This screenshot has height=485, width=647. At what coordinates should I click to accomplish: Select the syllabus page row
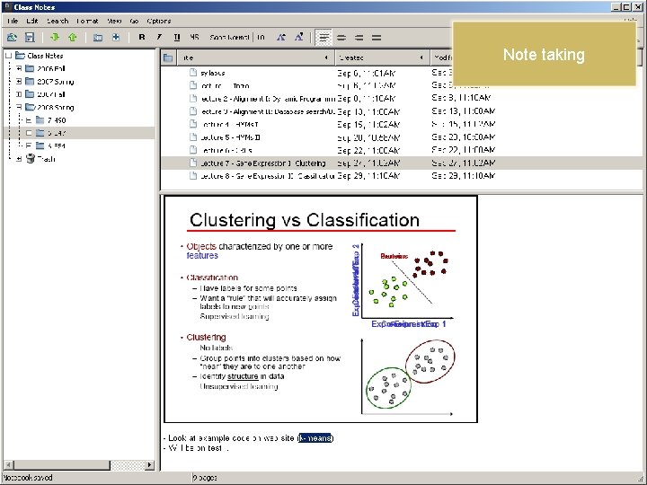click(401, 73)
